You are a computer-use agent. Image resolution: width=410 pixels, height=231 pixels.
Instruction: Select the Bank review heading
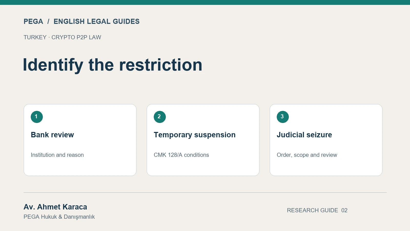tap(52, 135)
